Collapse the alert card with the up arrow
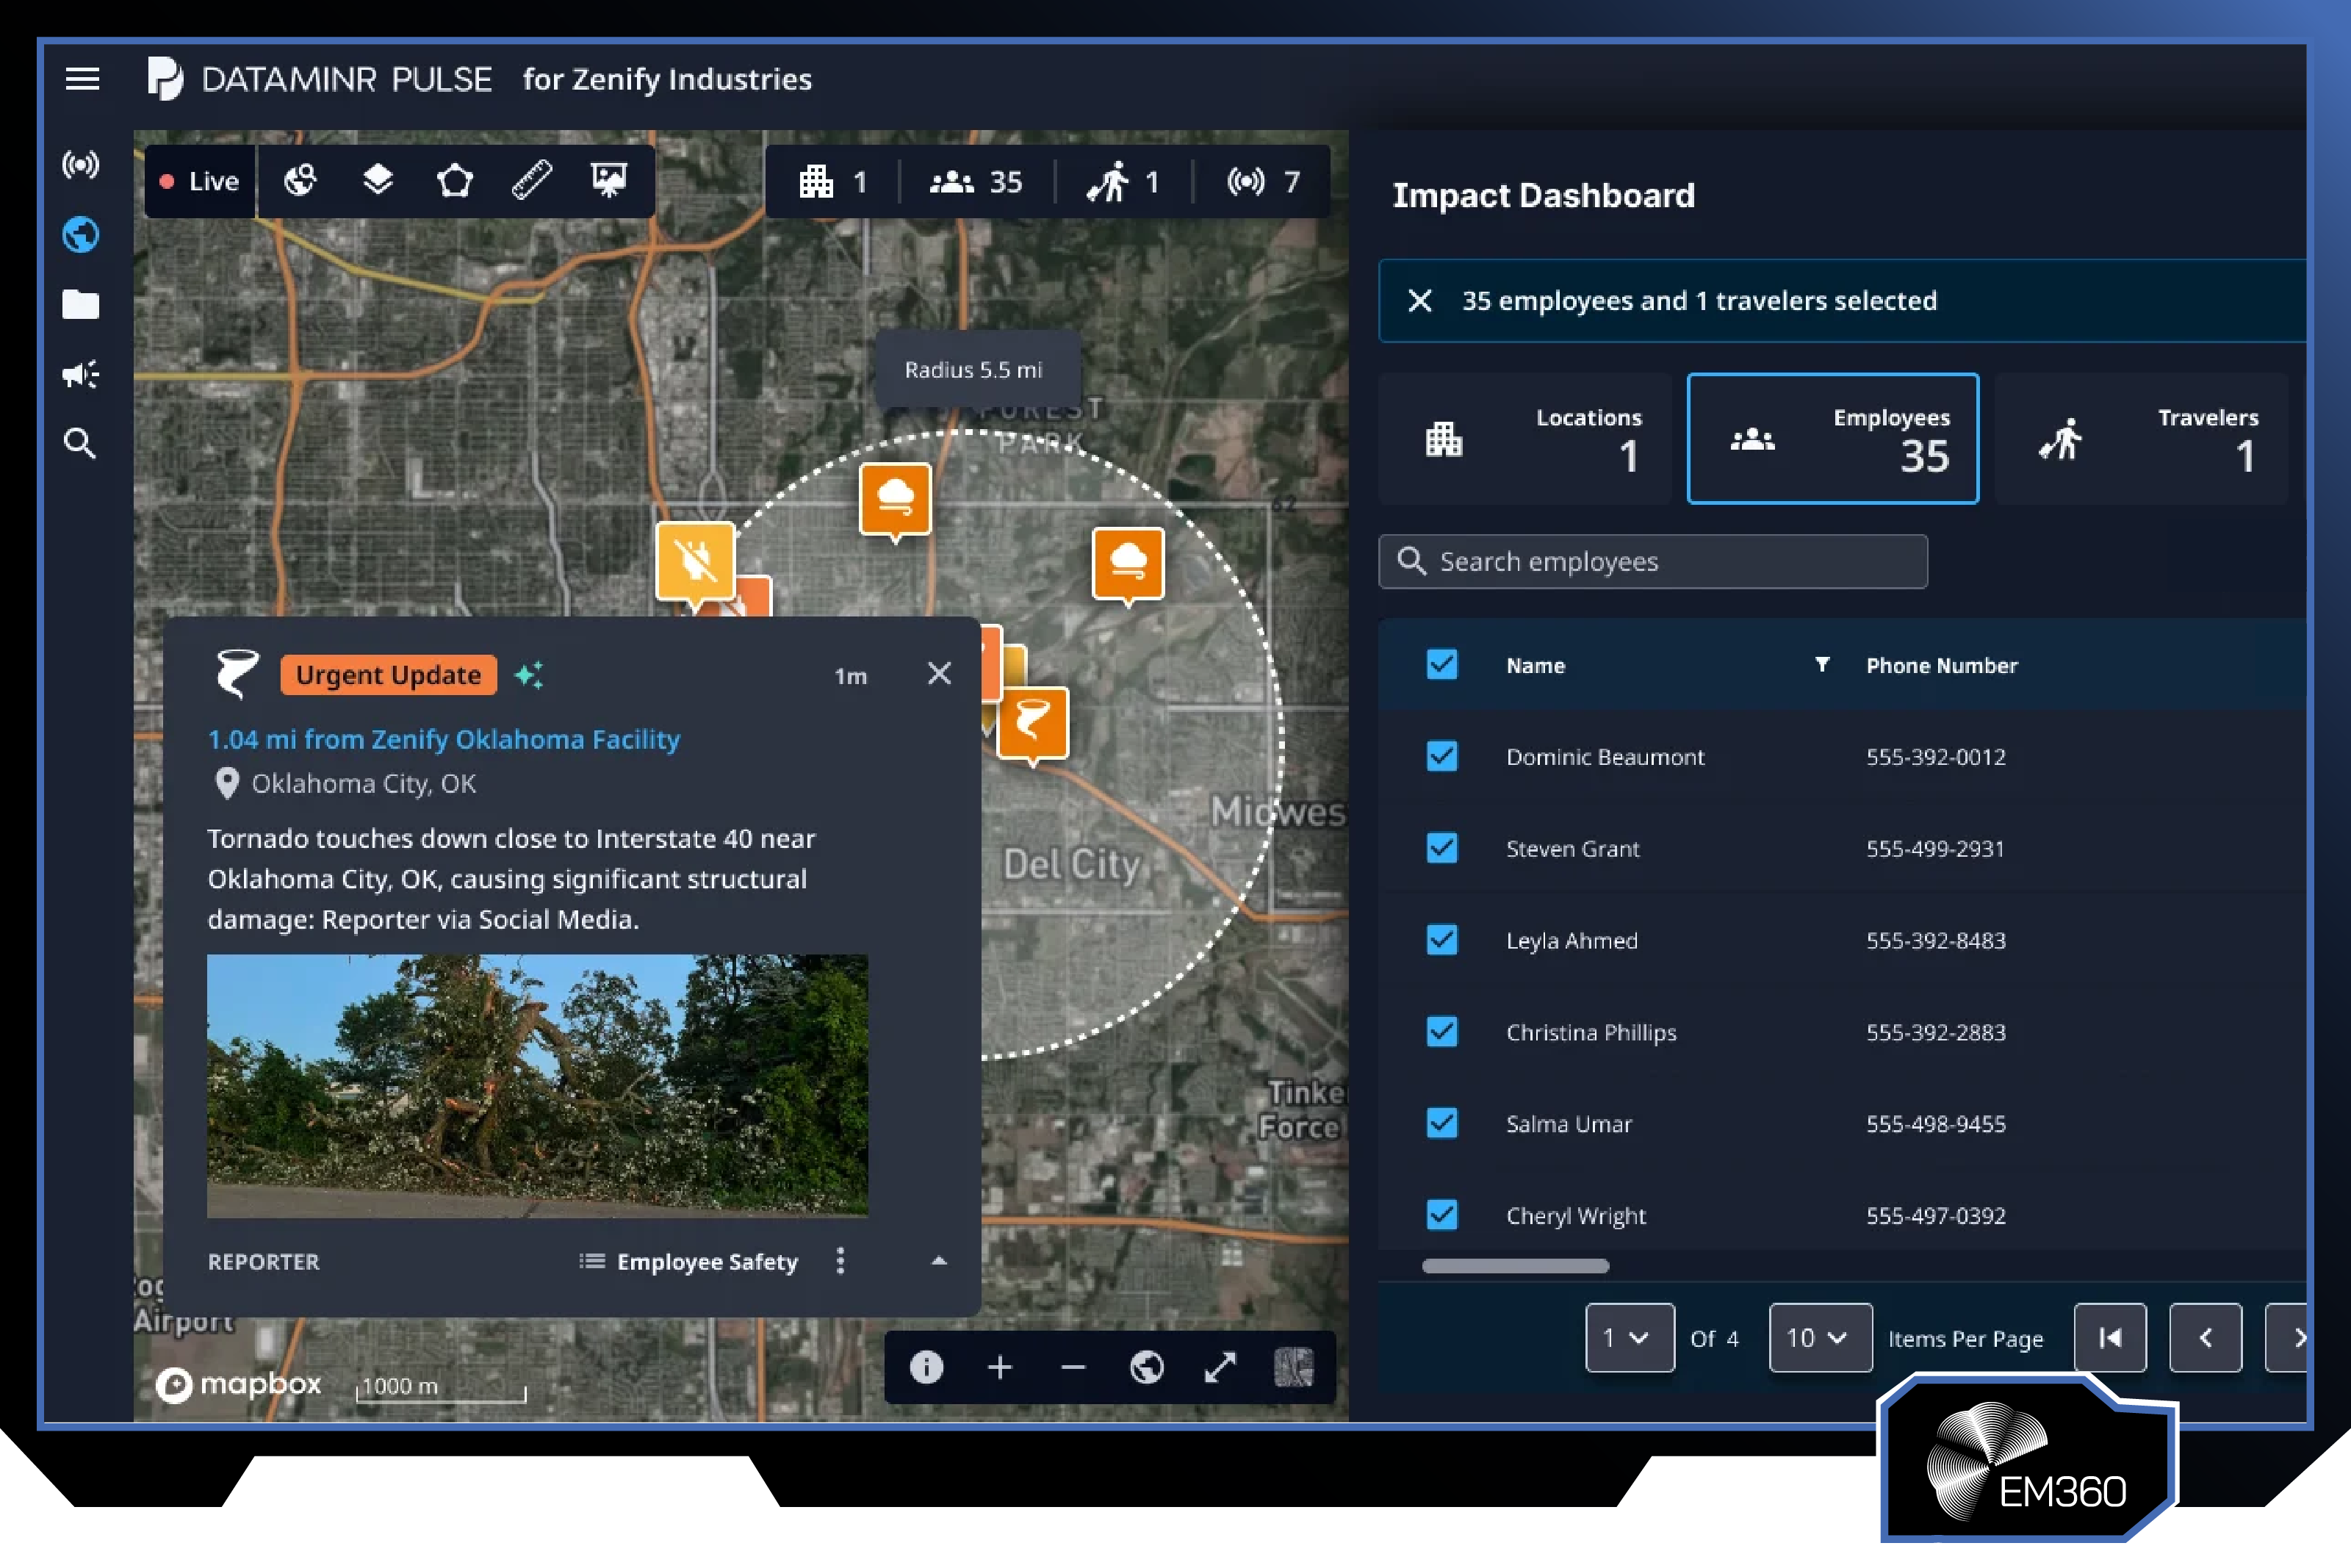This screenshot has height=1568, width=2351. pos(939,1261)
